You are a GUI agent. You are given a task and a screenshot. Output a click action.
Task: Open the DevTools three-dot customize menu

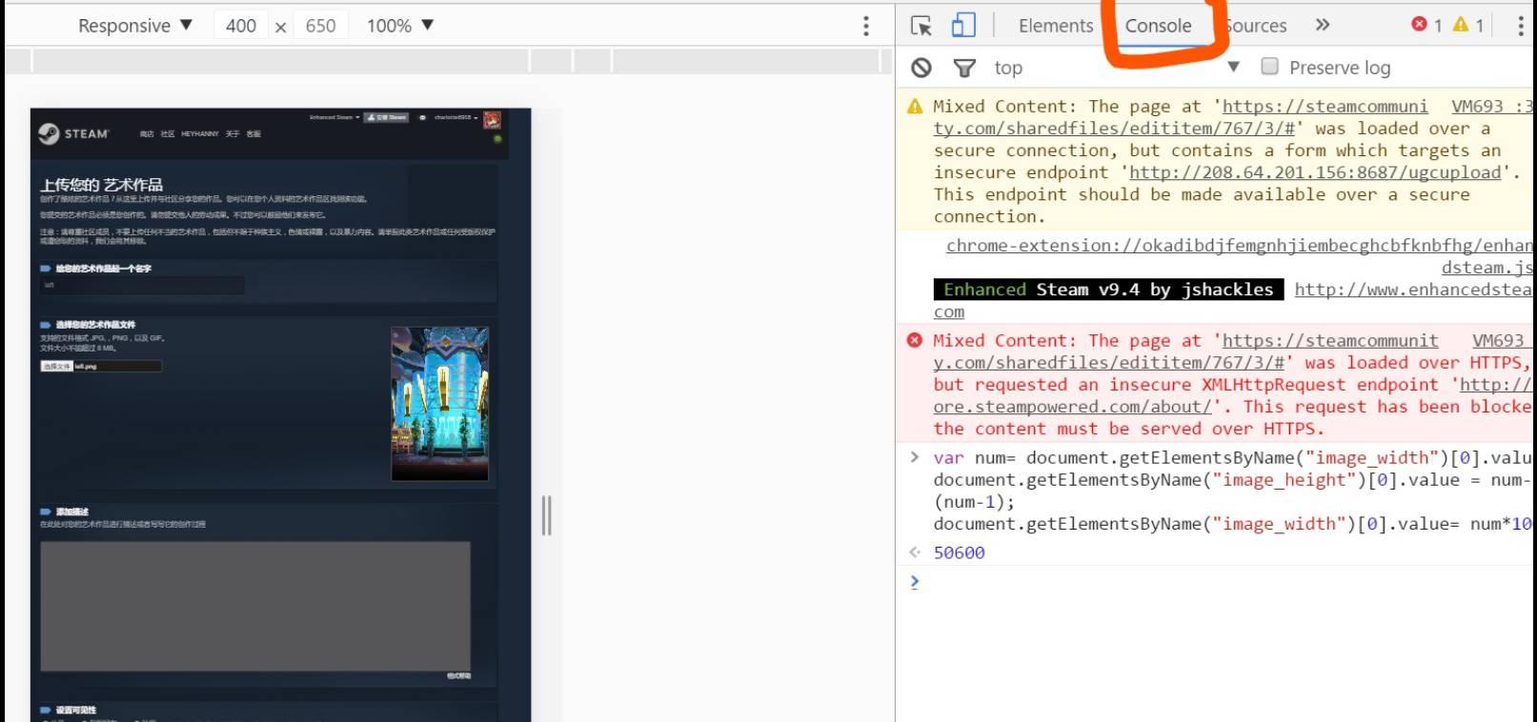tap(1520, 26)
